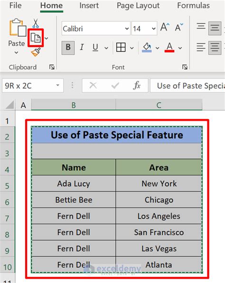The image size is (225, 283).
Task: Click the Paste clipboard icon
Action: pyautogui.click(x=18, y=28)
